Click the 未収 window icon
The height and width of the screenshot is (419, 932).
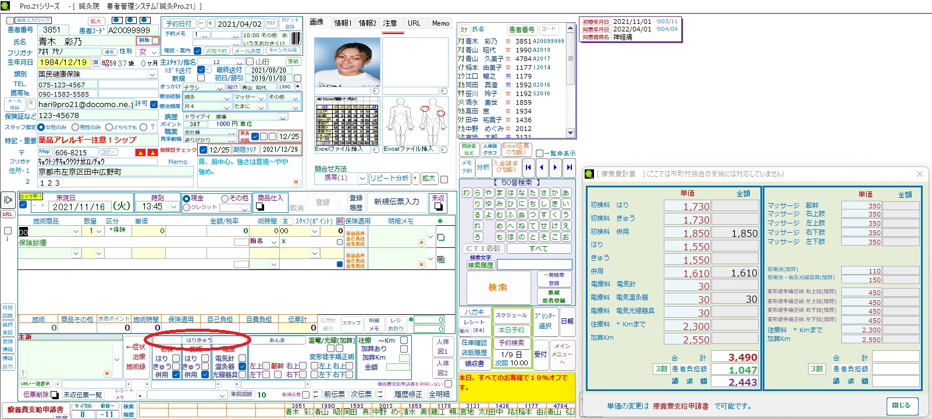coord(438,207)
